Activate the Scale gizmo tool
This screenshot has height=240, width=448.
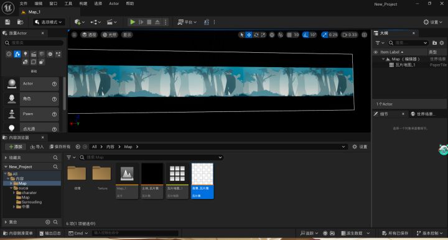[x=263, y=35]
